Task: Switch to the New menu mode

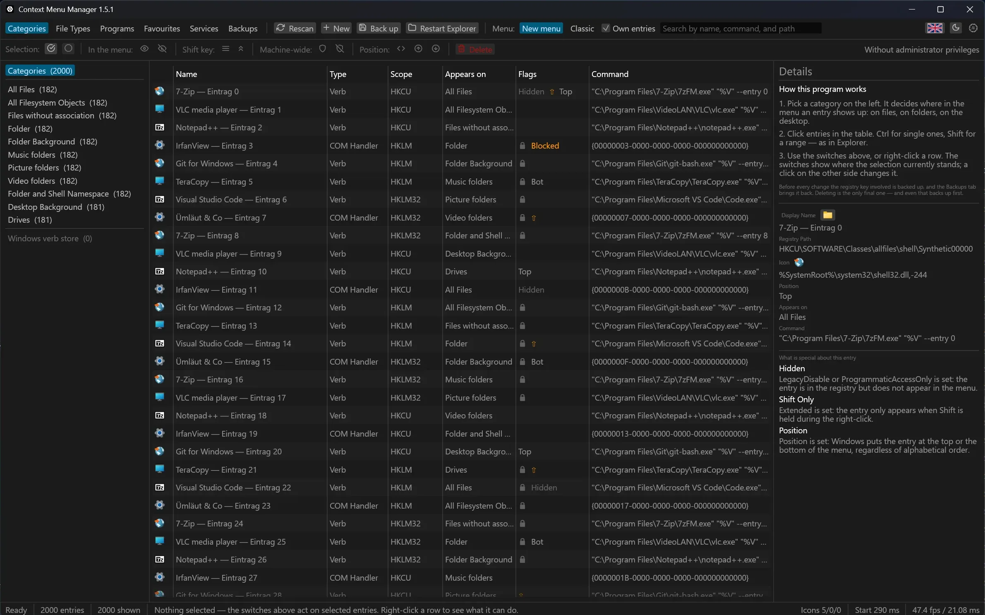Action: pos(541,28)
